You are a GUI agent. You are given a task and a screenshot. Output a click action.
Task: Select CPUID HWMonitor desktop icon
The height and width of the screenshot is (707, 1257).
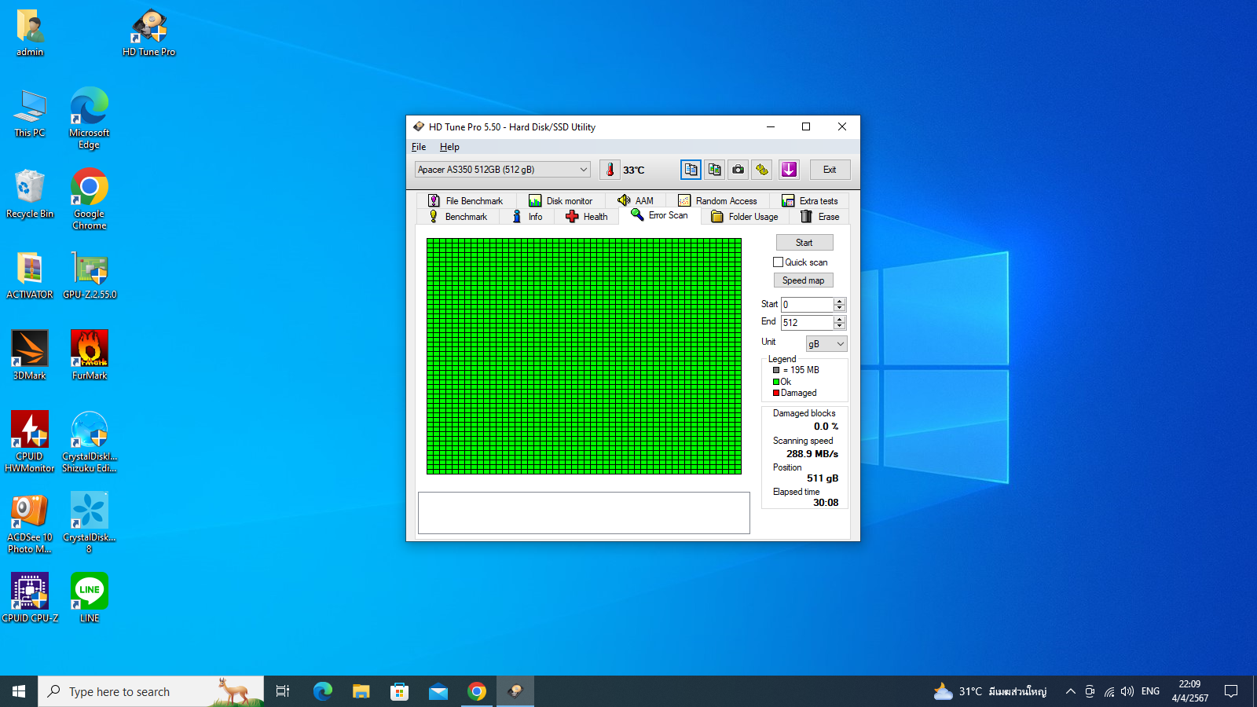(30, 441)
